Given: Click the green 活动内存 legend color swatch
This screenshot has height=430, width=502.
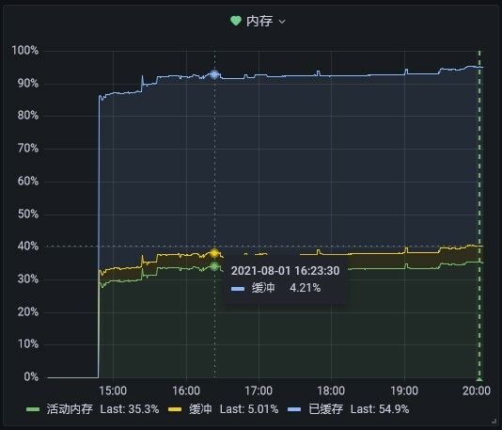Looking at the screenshot, I should tap(33, 409).
